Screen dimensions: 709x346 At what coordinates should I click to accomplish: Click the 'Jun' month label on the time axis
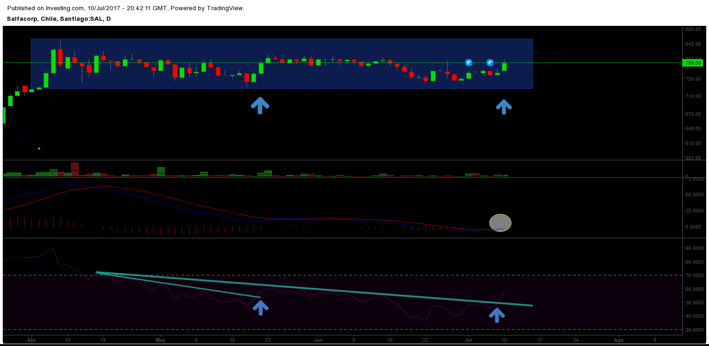click(318, 340)
